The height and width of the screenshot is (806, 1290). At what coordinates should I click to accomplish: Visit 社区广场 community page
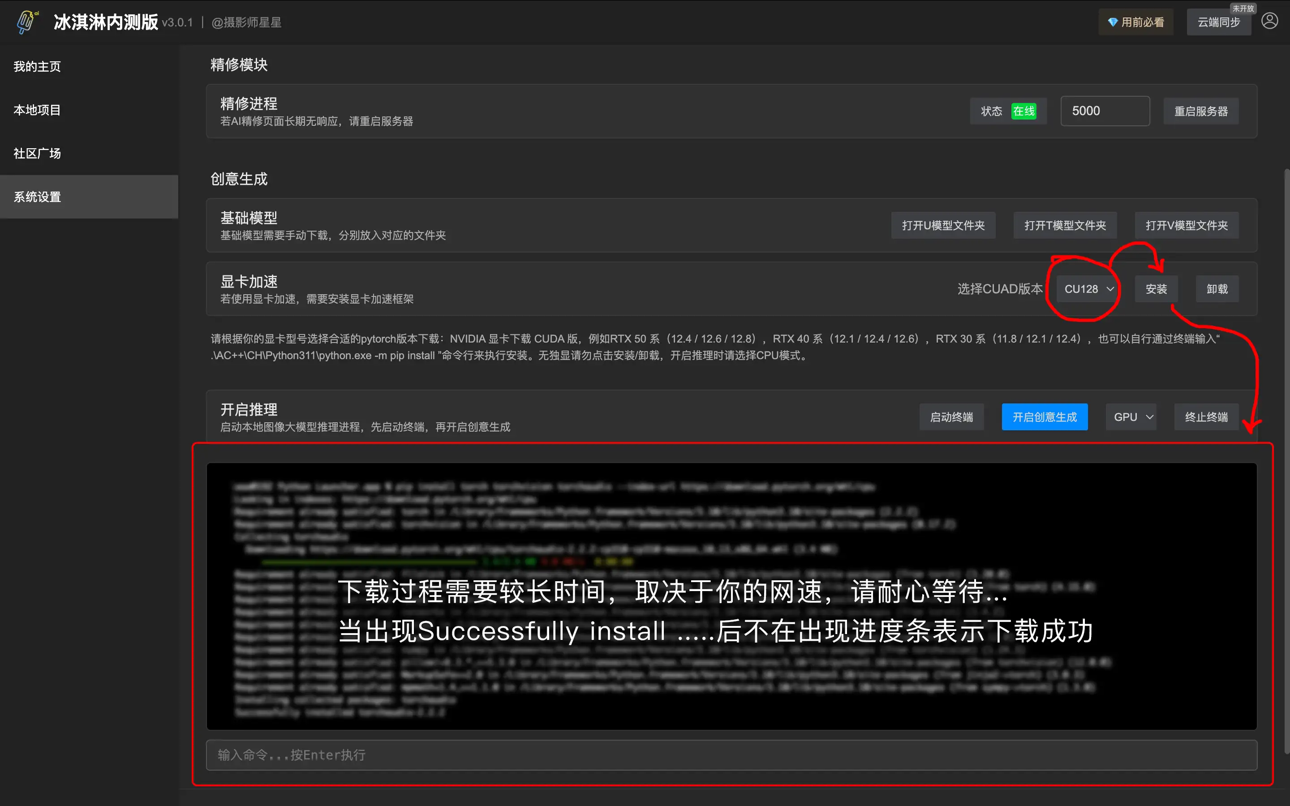click(x=36, y=154)
